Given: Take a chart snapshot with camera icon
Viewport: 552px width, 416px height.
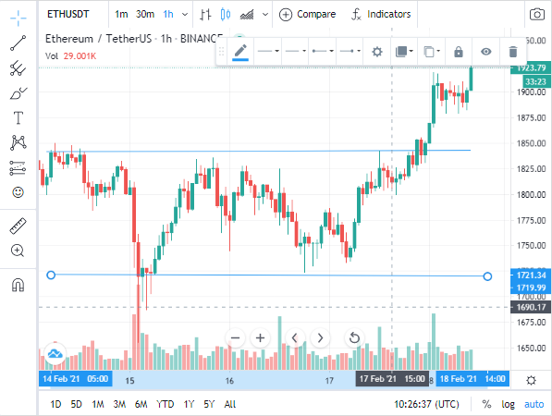Looking at the screenshot, I should 537,15.
